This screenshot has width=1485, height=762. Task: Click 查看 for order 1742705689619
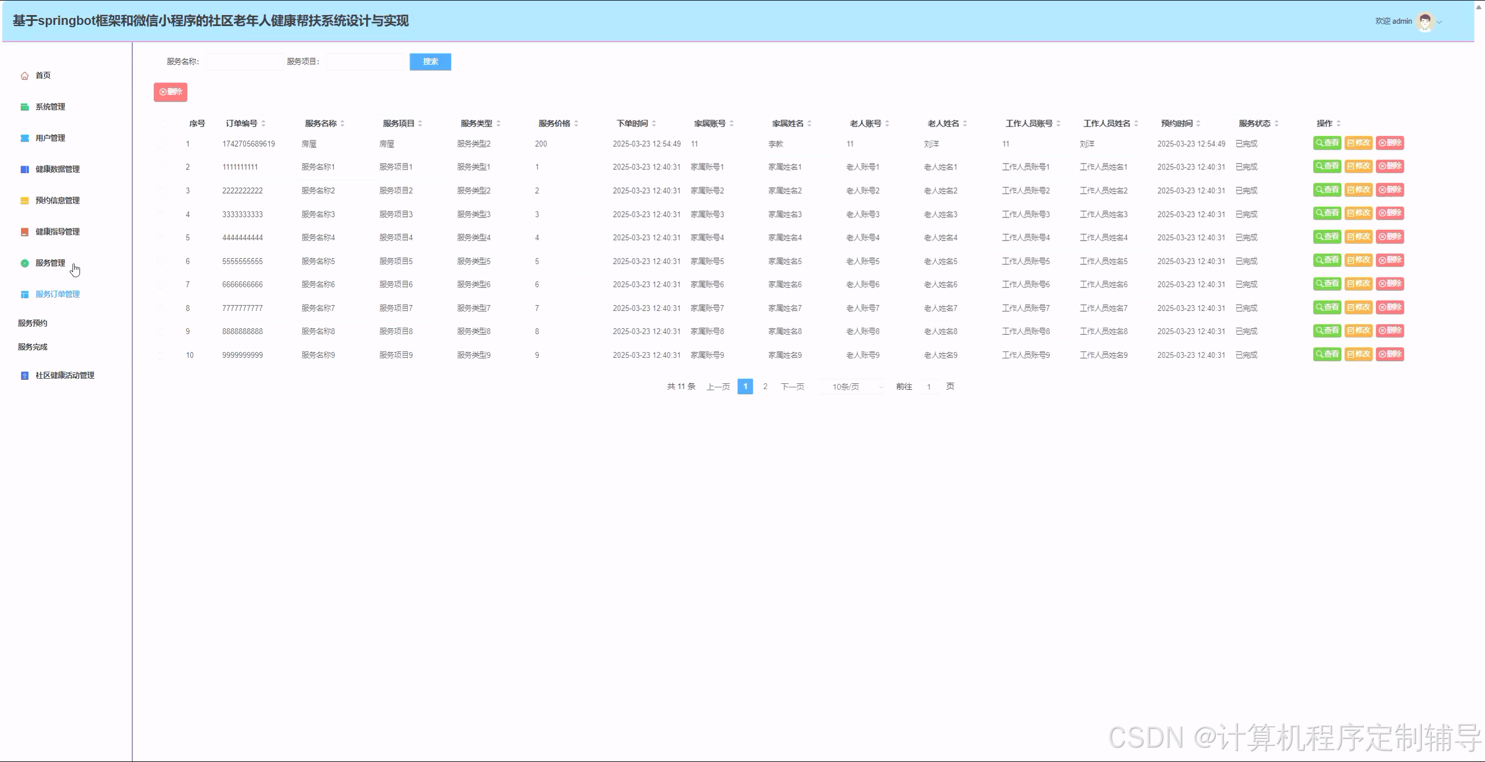tap(1327, 143)
